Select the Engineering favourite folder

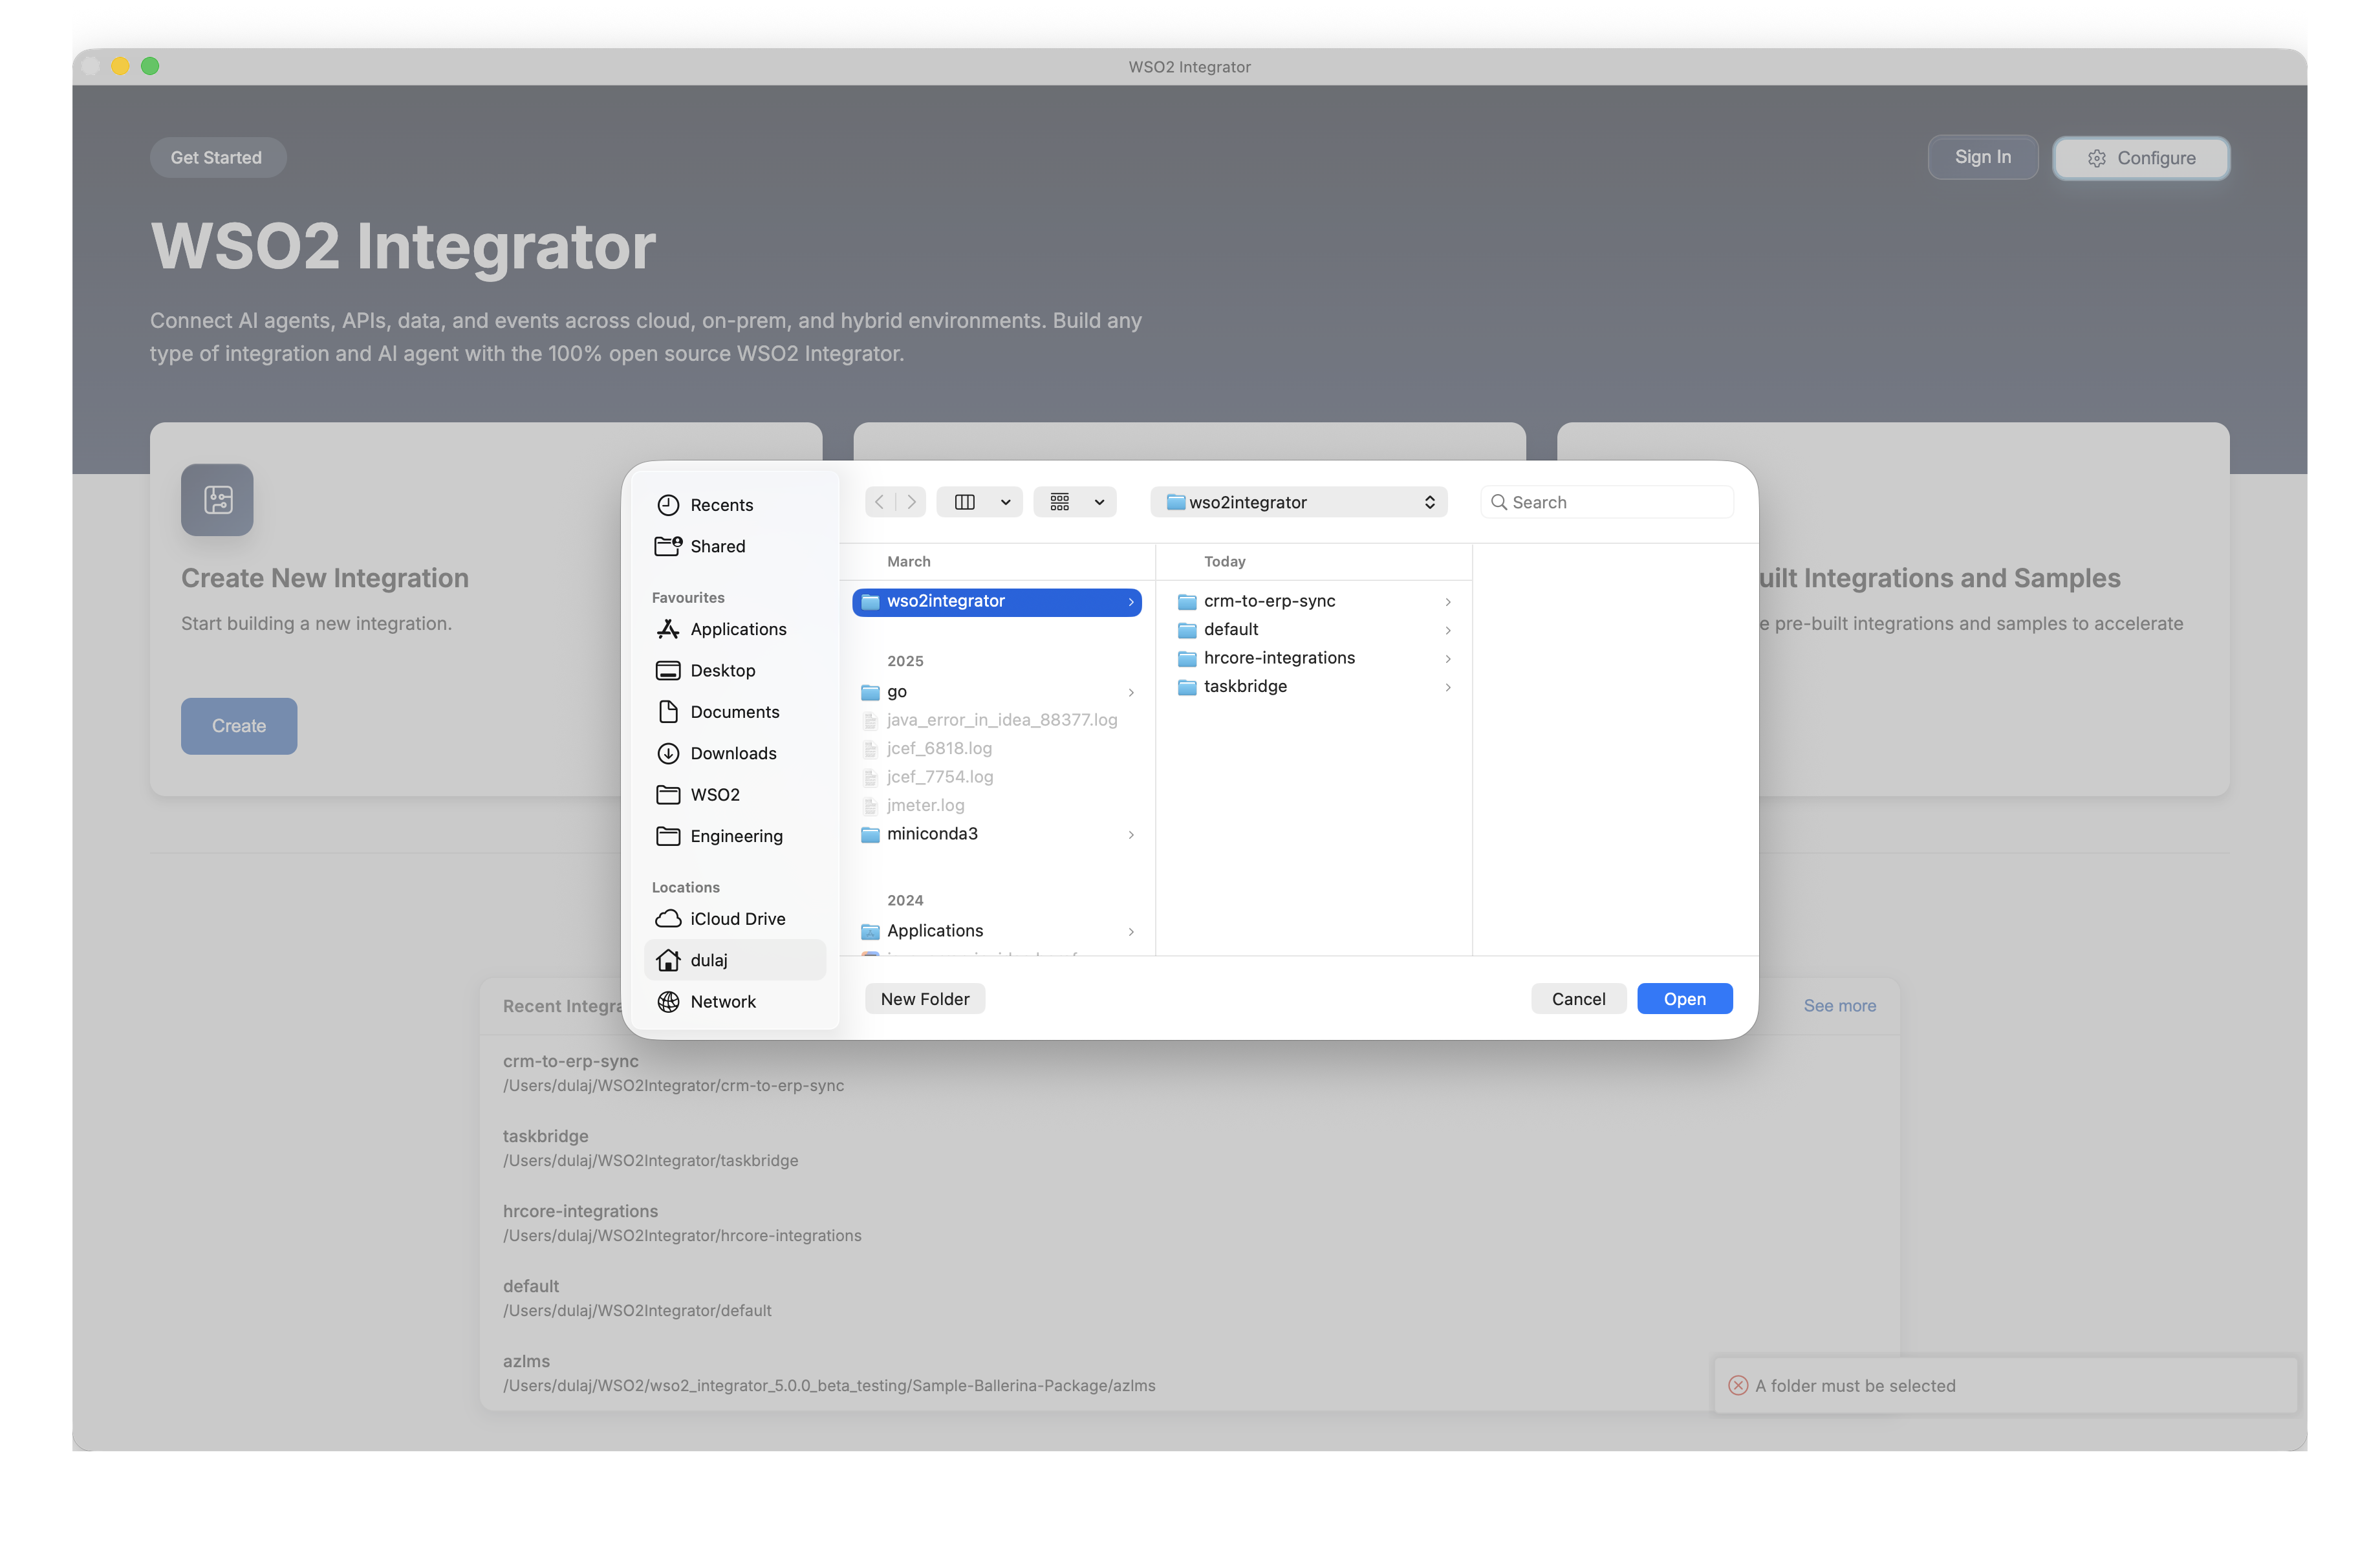pyautogui.click(x=735, y=836)
